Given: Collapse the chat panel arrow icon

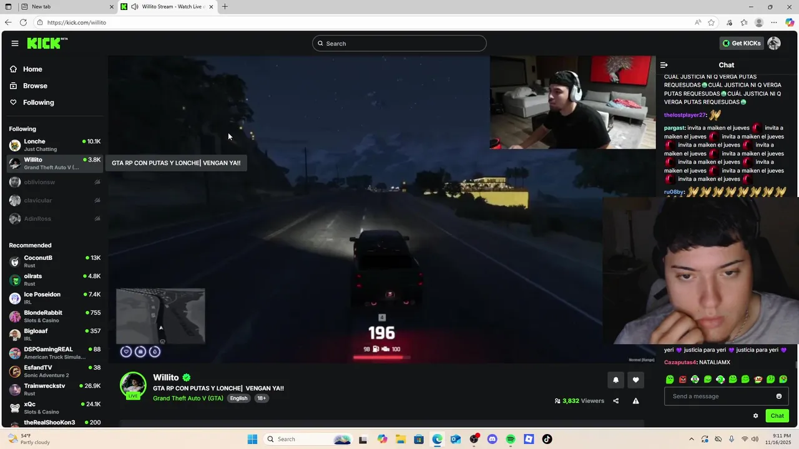Looking at the screenshot, I should click(x=664, y=65).
